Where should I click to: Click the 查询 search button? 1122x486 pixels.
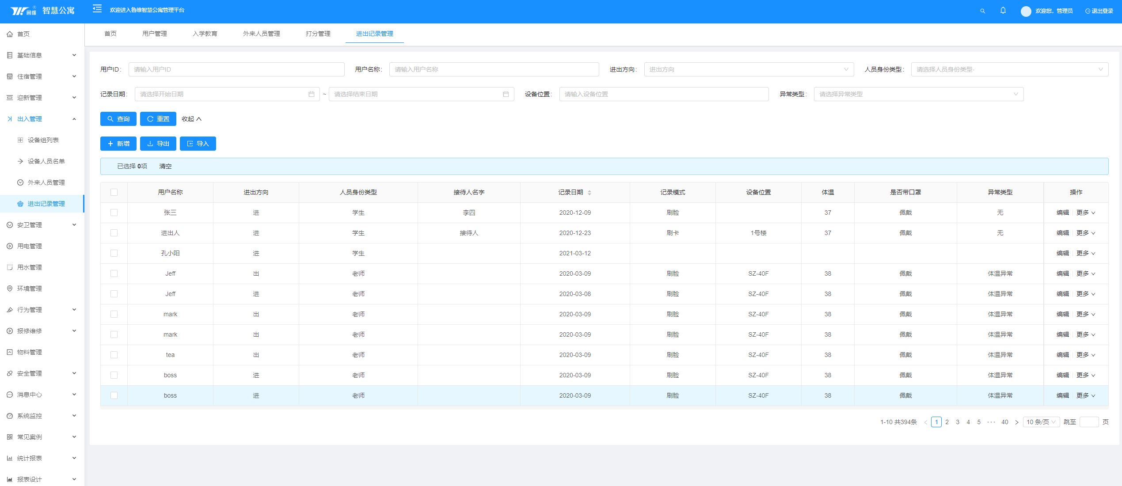point(118,119)
